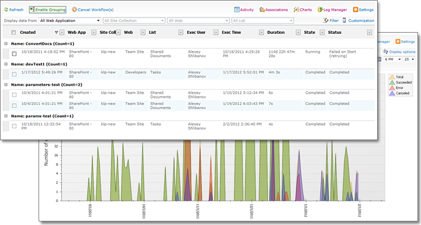Open the All List dropdown
Viewport: 421px width, 225px height.
click(x=263, y=21)
